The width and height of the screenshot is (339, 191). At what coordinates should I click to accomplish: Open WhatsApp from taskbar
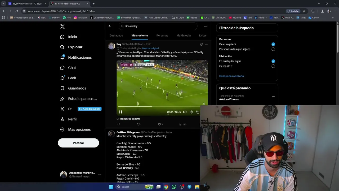click(174, 187)
